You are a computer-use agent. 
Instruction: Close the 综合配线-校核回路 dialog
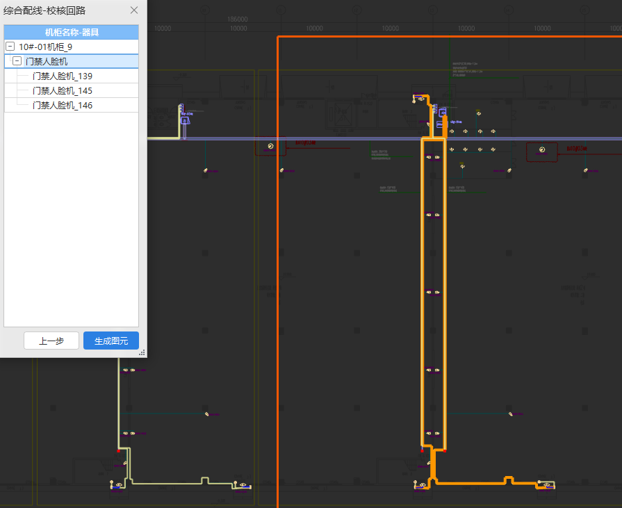[x=134, y=10]
